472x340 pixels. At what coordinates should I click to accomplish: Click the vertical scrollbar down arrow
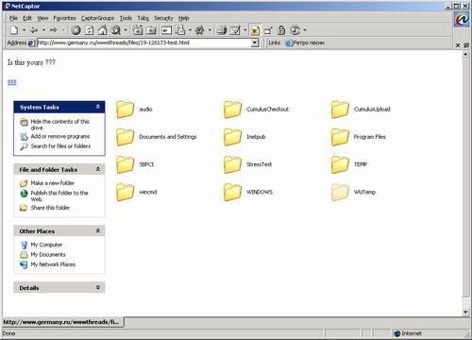(x=465, y=312)
